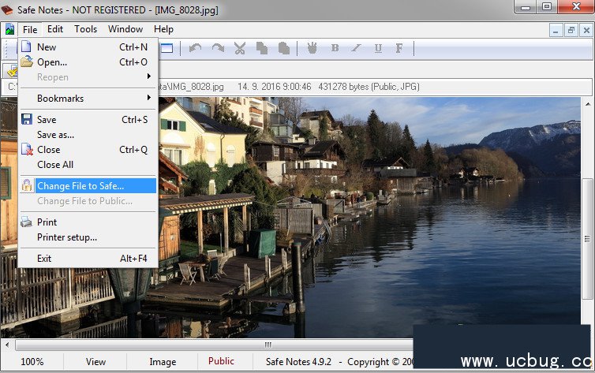Click the Copy toolbar icon

tap(261, 48)
